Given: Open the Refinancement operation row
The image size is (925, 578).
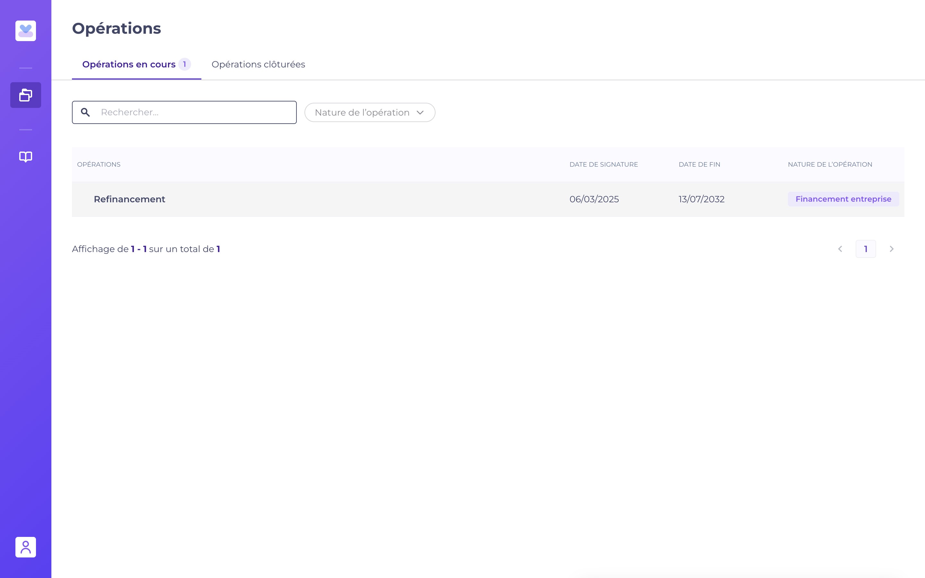Looking at the screenshot, I should [488, 199].
